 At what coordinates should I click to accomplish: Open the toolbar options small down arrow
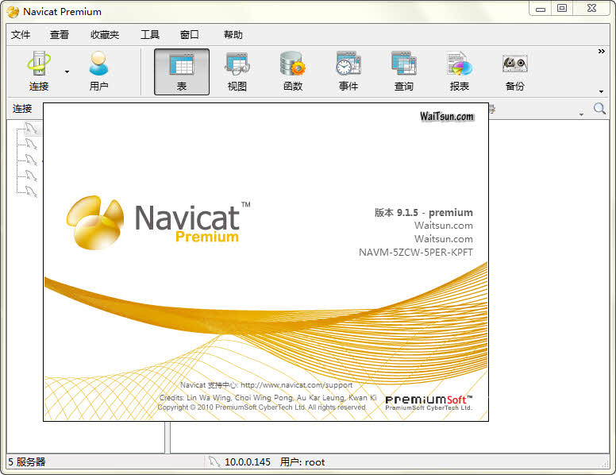(x=601, y=91)
